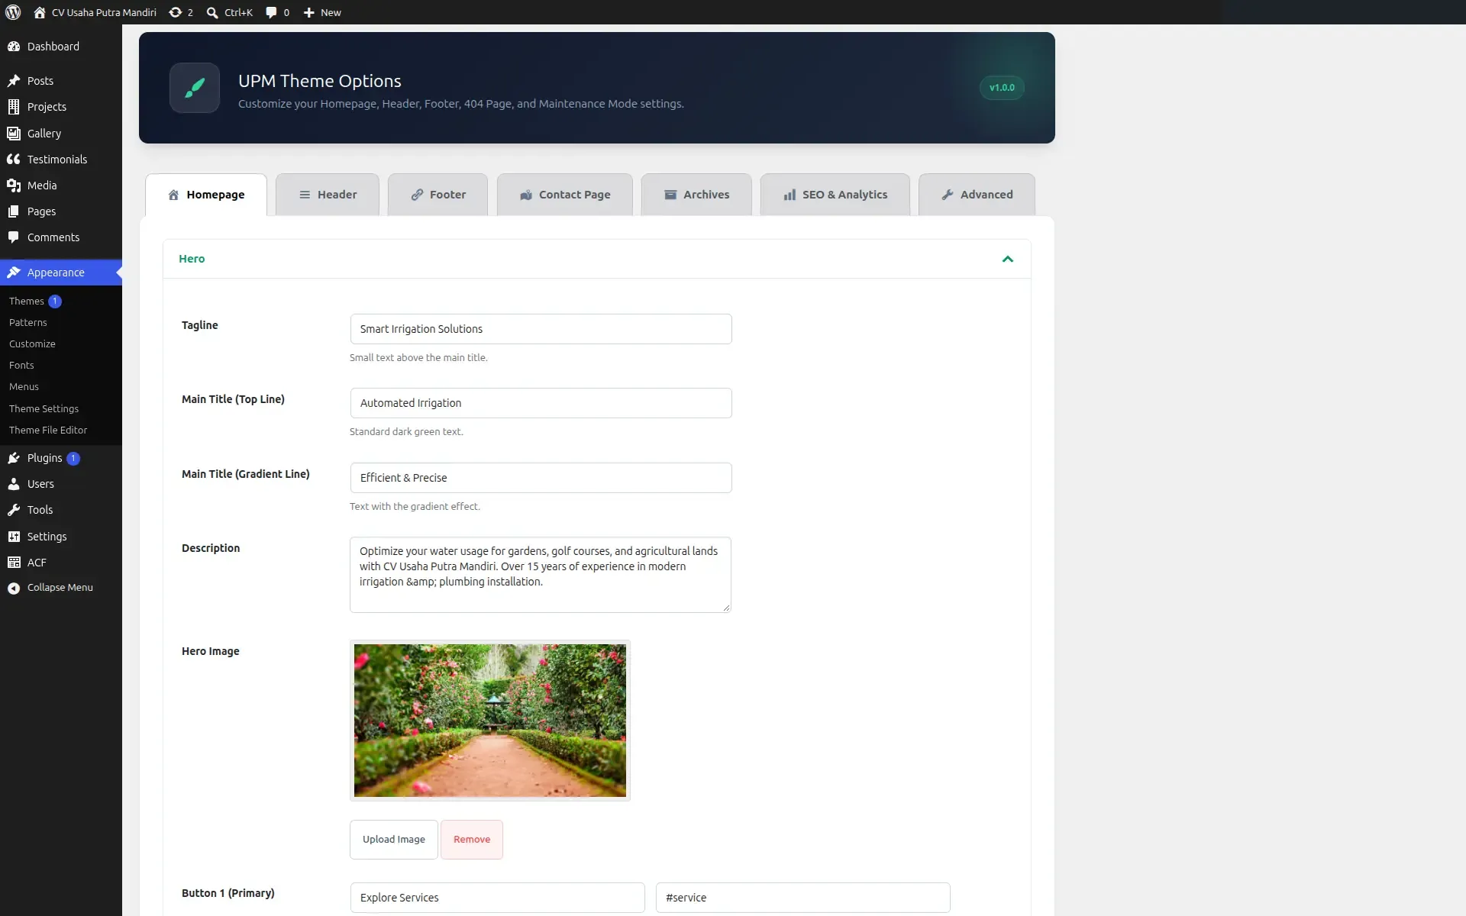Click the Main Title Top Line field
The height and width of the screenshot is (916, 1466).
point(541,403)
